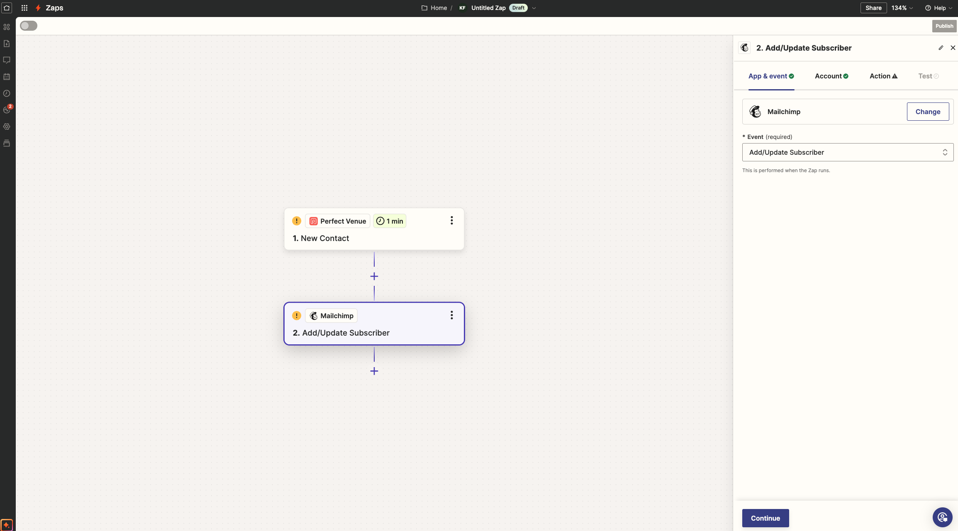This screenshot has width=958, height=531.
Task: Open the settings gear icon in sidebar
Action: click(x=7, y=127)
